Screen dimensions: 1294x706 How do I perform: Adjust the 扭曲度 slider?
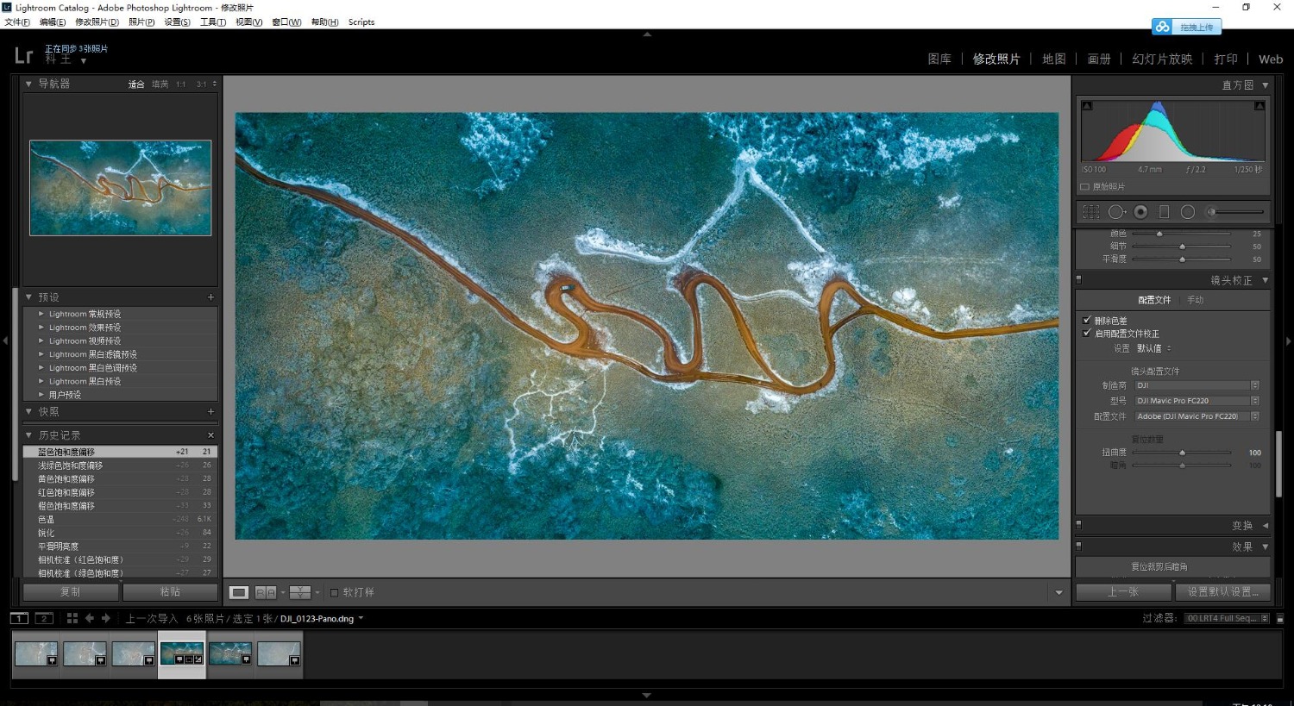pyautogui.click(x=1182, y=453)
